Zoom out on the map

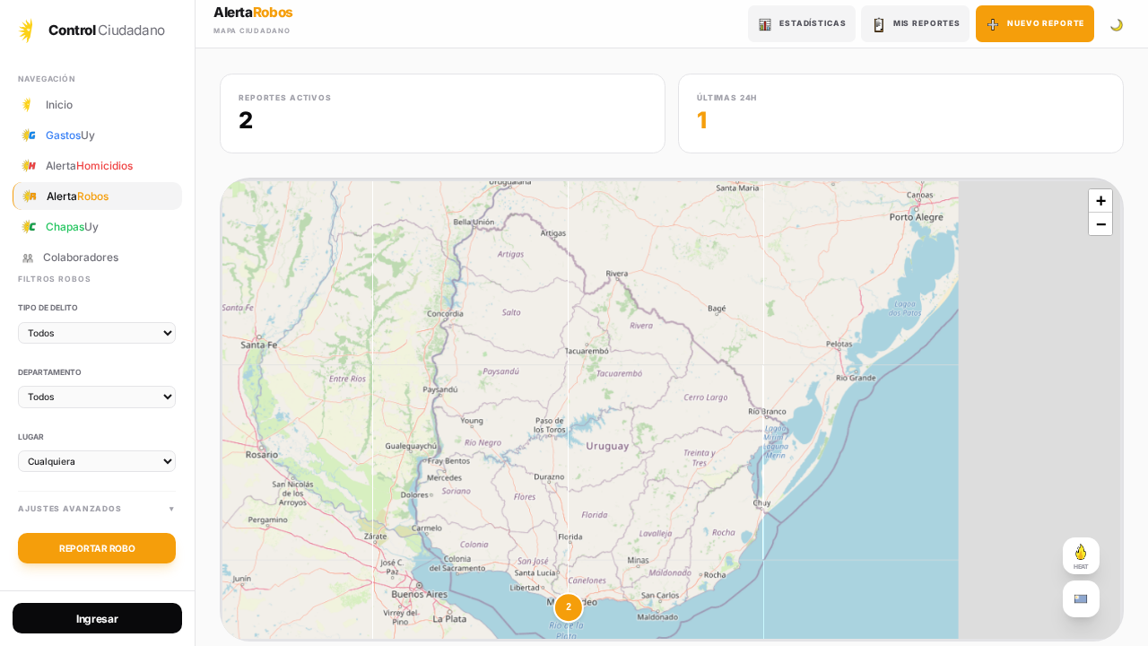pos(1100,224)
